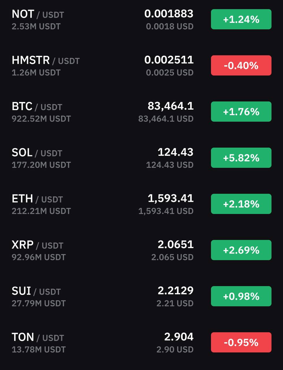This screenshot has width=283, height=370.
Task: Open the XRP / USDT pair
Action: [141, 250]
